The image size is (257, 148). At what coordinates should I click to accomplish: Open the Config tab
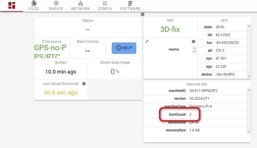tap(105, 6)
